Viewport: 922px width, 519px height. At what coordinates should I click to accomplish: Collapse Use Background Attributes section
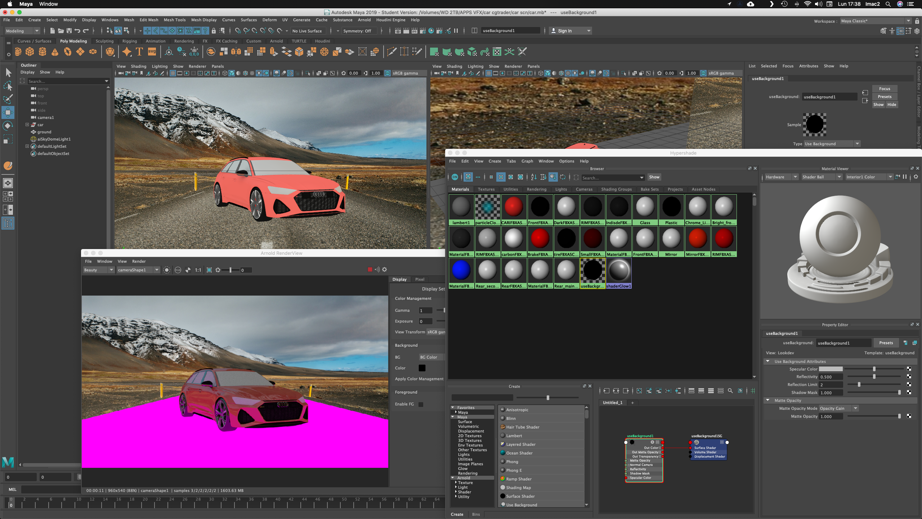coord(767,361)
